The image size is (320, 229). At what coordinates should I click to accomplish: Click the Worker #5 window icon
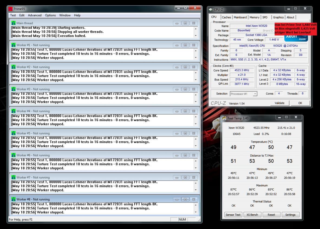tap(14, 133)
